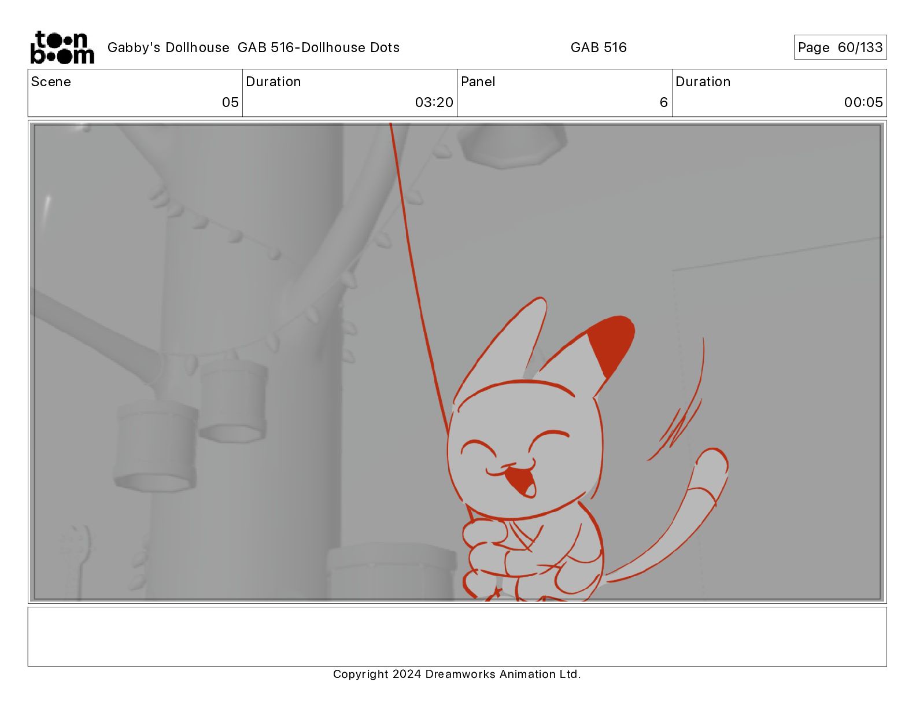The image size is (916, 708).
Task: Click the 'Page 60/133' box
Action: (840, 47)
